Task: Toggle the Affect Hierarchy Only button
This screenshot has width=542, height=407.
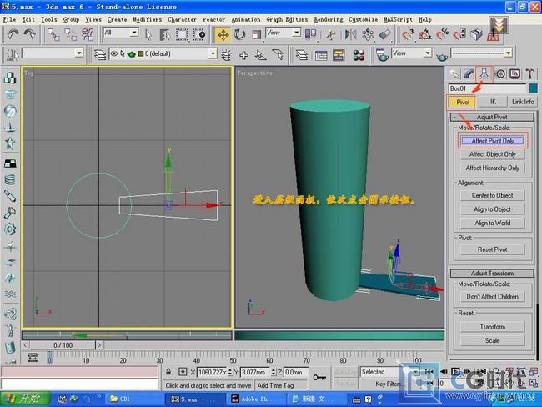Action: pos(493,168)
